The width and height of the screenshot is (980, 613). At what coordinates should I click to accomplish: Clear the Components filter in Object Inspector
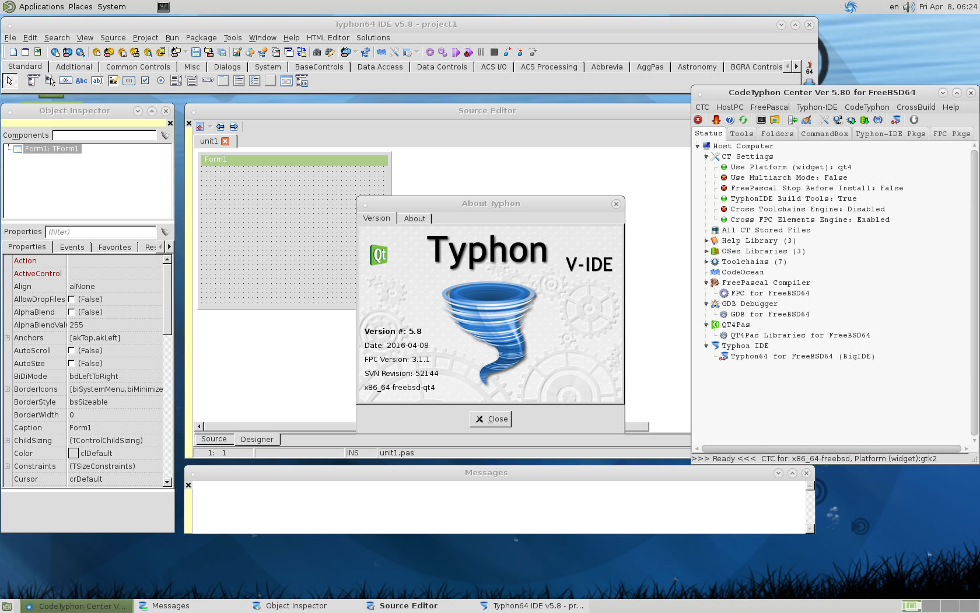point(165,135)
